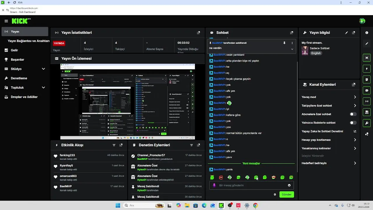Toggle the document moderation actions icon in the right sidebar
The width and height of the screenshot is (373, 210).
tap(367, 79)
